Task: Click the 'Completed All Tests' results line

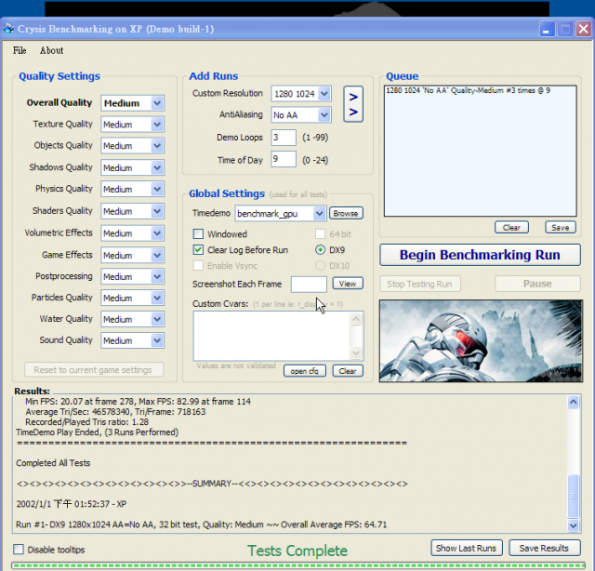Action: point(53,463)
